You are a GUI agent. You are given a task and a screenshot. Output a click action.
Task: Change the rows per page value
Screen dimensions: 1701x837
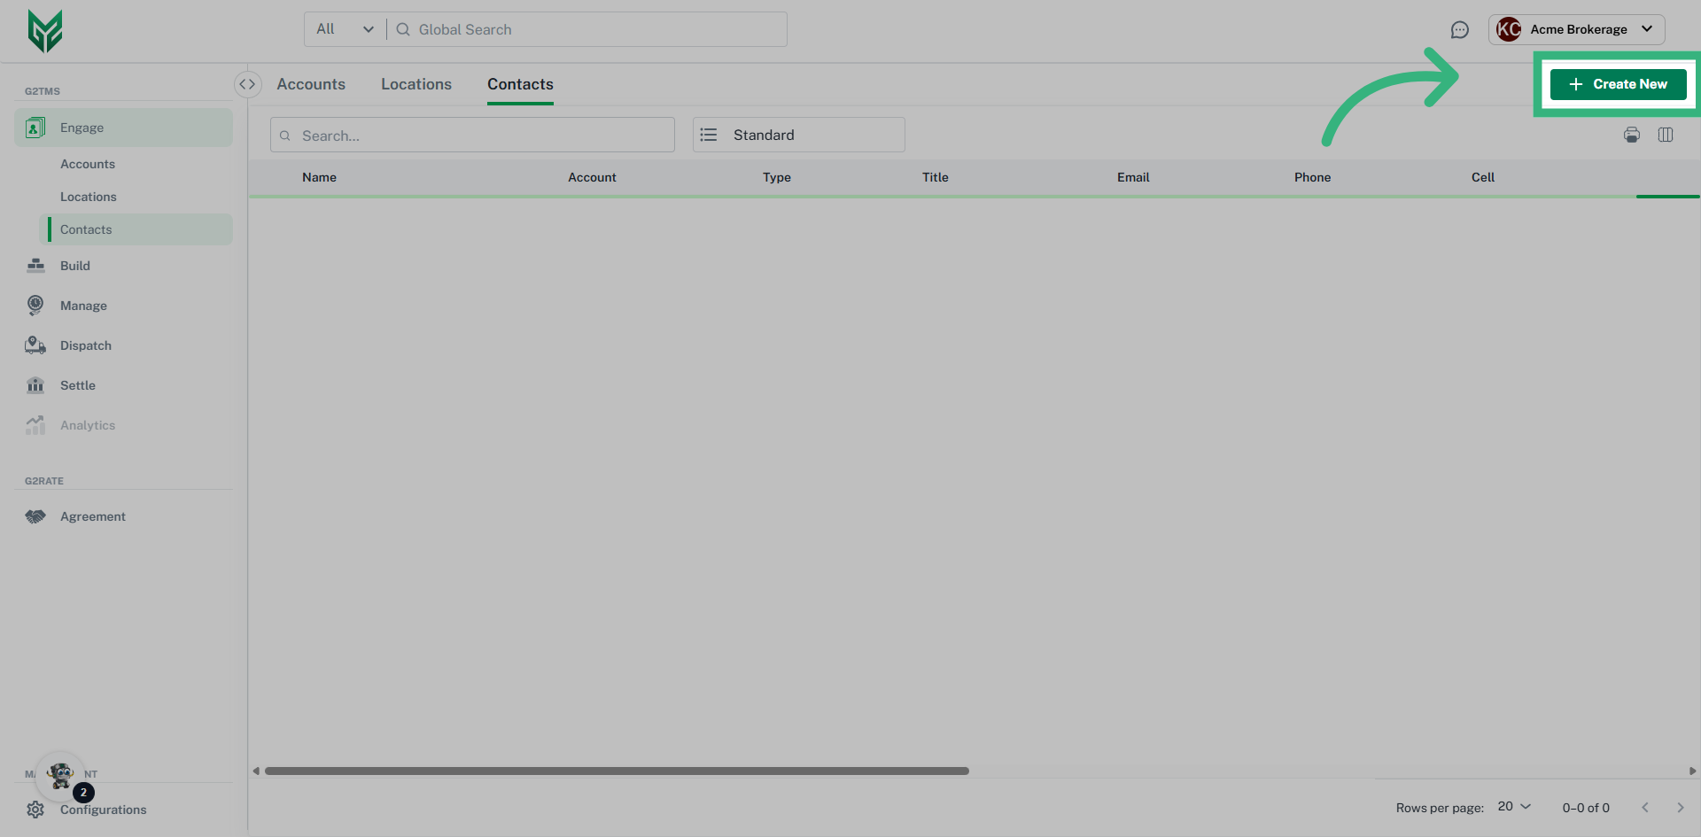point(1514,807)
